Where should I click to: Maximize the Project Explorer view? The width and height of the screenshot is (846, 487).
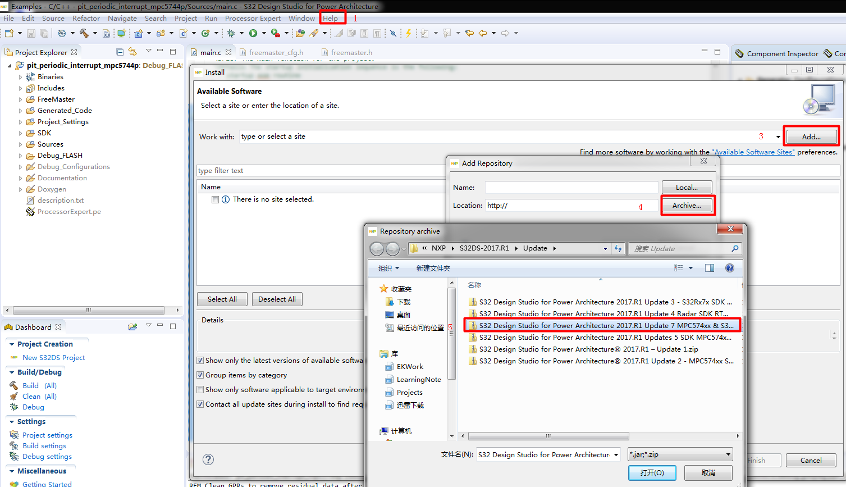173,51
